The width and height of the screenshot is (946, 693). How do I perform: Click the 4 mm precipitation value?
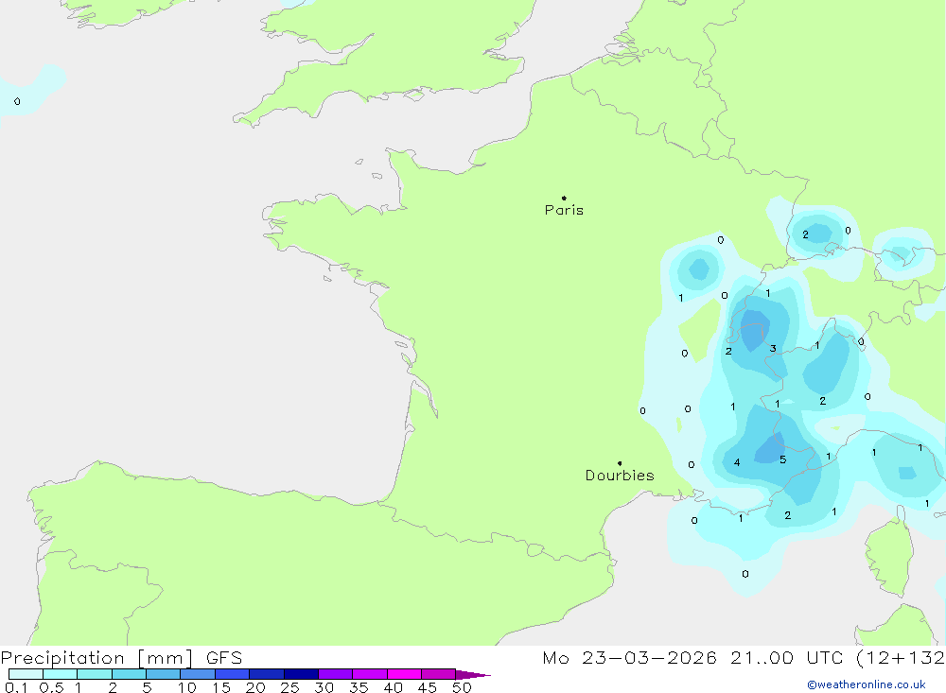(x=737, y=462)
